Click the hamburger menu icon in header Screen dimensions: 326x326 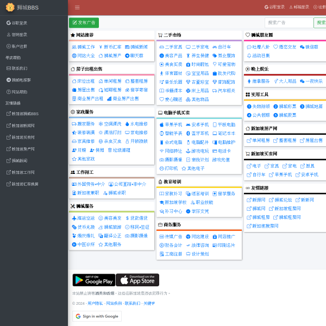(x=77, y=8)
